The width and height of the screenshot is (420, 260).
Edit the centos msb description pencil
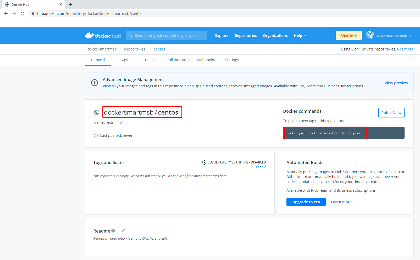pyautogui.click(x=122, y=122)
